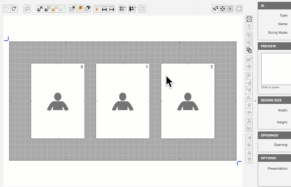This screenshot has width=291, height=187.
Task: Select the orange highlighted grid cell option
Action: click(80, 9)
